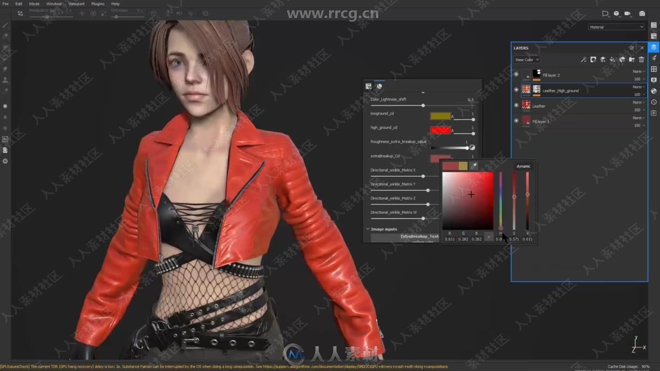Open the Window menu
Screen dimensions: 660x371
click(x=54, y=4)
